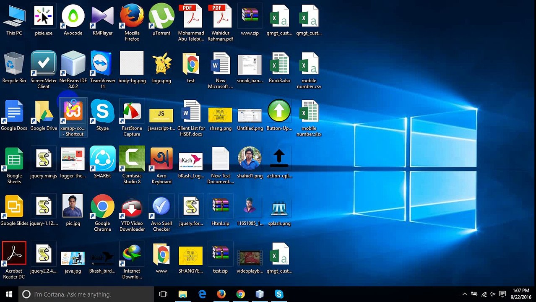Launch SHAREit application

102,163
